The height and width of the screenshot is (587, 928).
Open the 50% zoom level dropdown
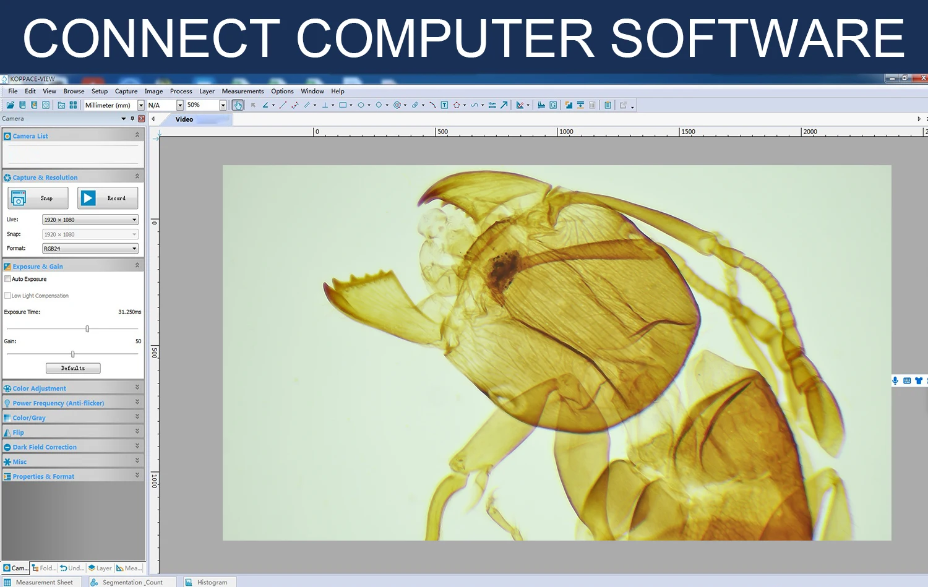(223, 105)
